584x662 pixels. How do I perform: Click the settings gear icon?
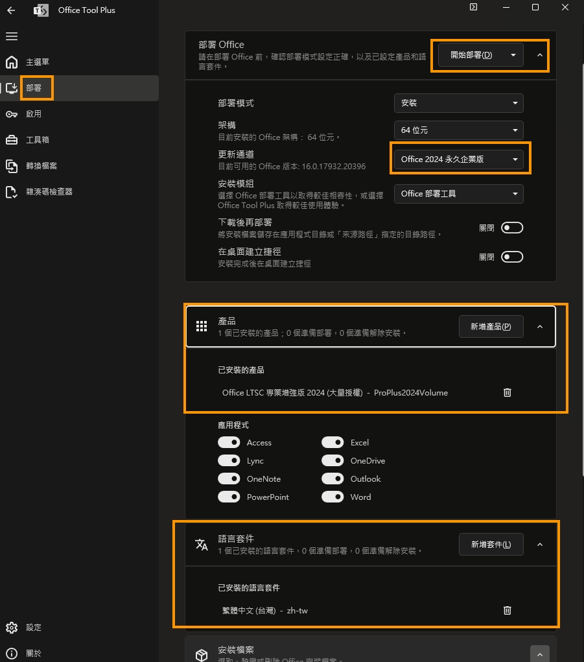pyautogui.click(x=12, y=628)
